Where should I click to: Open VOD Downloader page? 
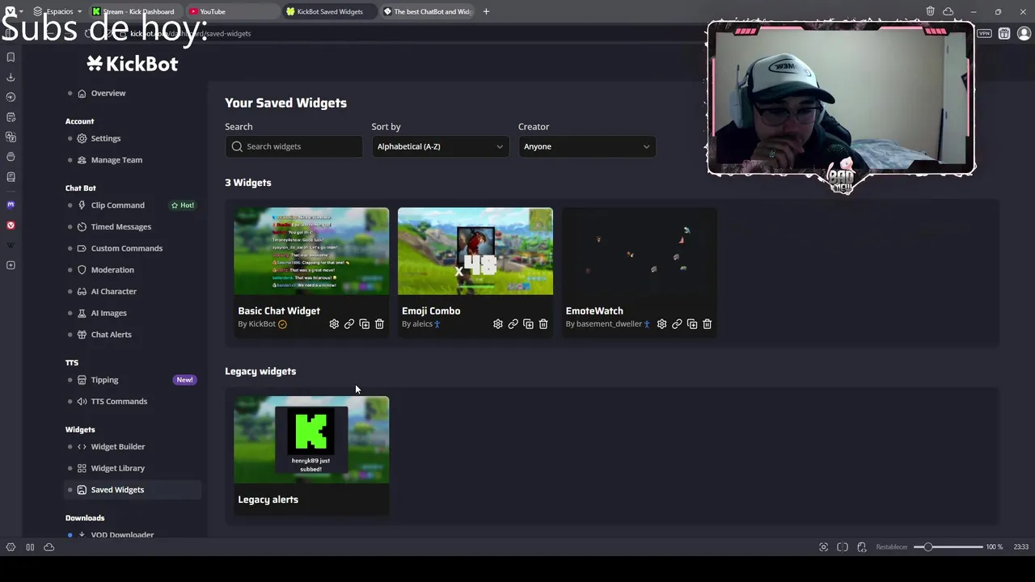[122, 534]
